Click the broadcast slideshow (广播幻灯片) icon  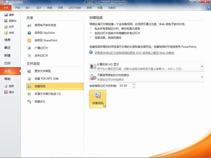click(29, 48)
